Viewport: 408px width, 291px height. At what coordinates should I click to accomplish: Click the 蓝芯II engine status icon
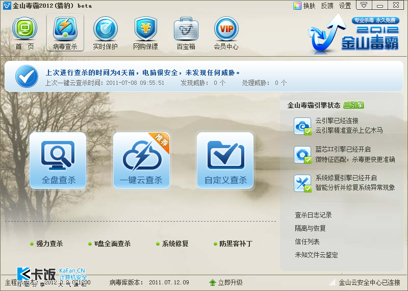tap(302, 155)
